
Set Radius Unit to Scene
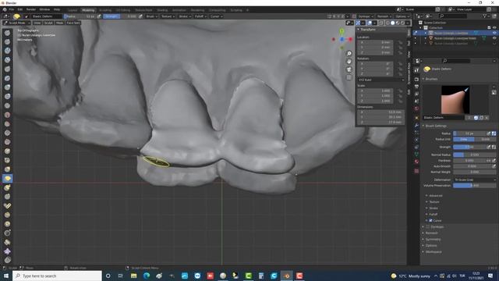click(x=485, y=139)
